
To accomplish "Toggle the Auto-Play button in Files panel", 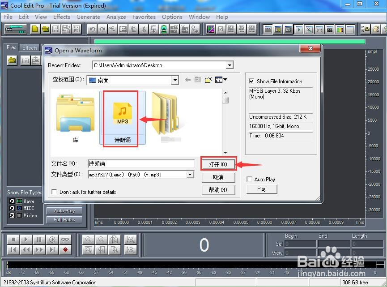I will coord(64,211).
